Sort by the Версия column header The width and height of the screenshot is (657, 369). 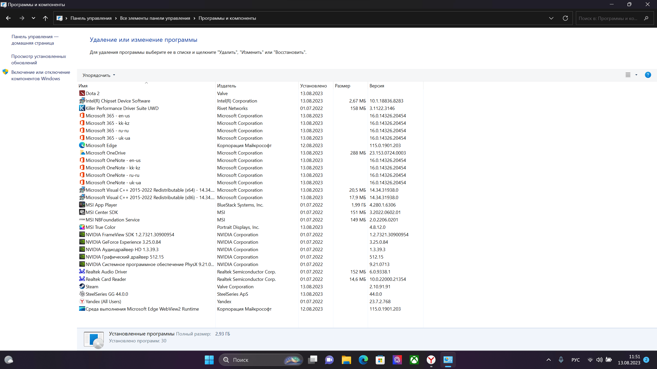click(x=396, y=86)
